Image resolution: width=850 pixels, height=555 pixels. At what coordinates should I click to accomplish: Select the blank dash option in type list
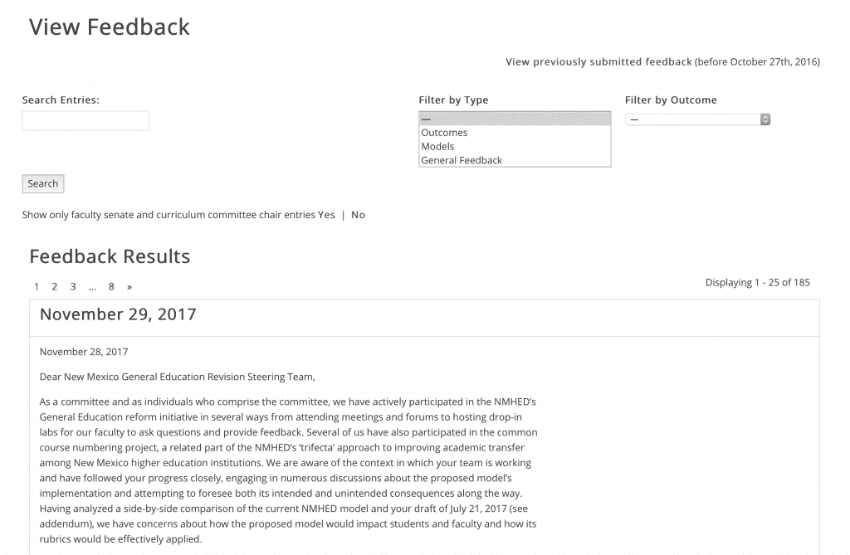pyautogui.click(x=515, y=119)
